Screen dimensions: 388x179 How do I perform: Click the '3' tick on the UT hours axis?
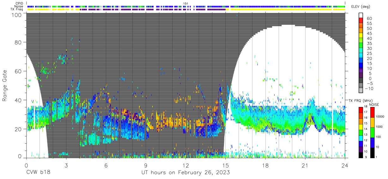click(66, 165)
